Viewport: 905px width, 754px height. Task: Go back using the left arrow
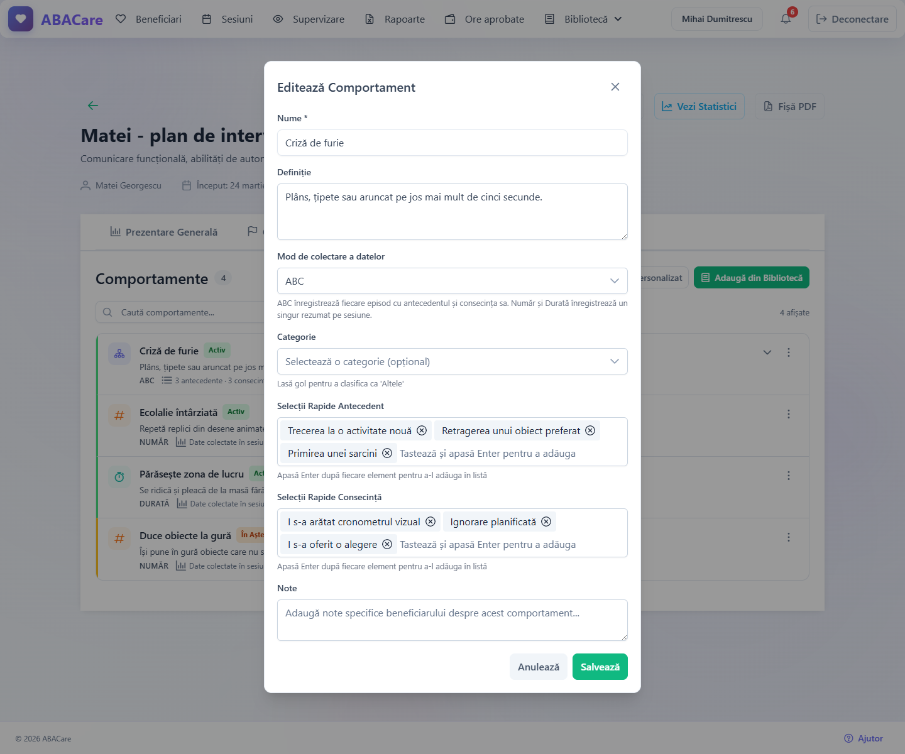[93, 106]
